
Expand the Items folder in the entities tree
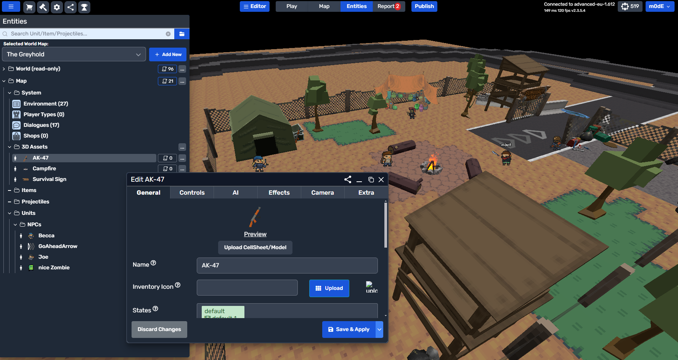click(10, 190)
